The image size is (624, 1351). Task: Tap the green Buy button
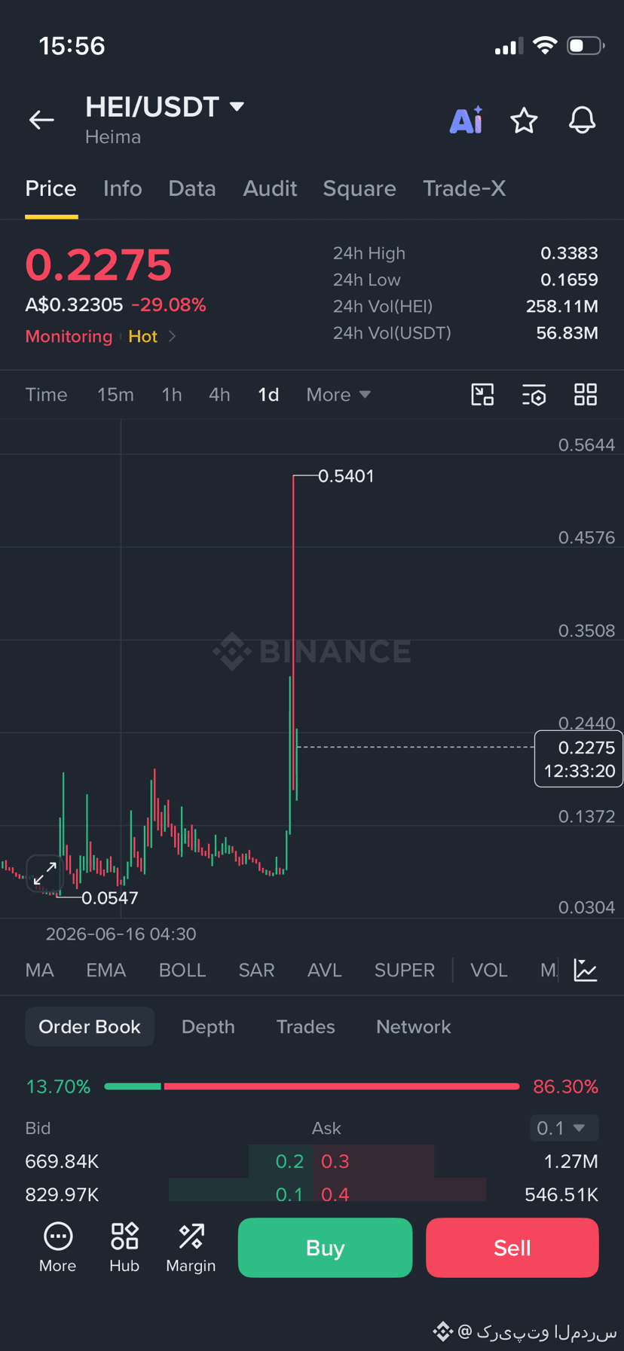(325, 1248)
